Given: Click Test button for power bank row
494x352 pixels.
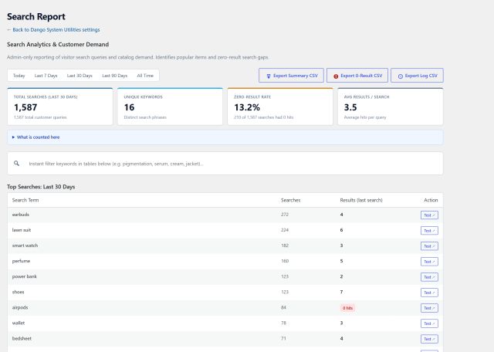Looking at the screenshot, I should point(429,277).
